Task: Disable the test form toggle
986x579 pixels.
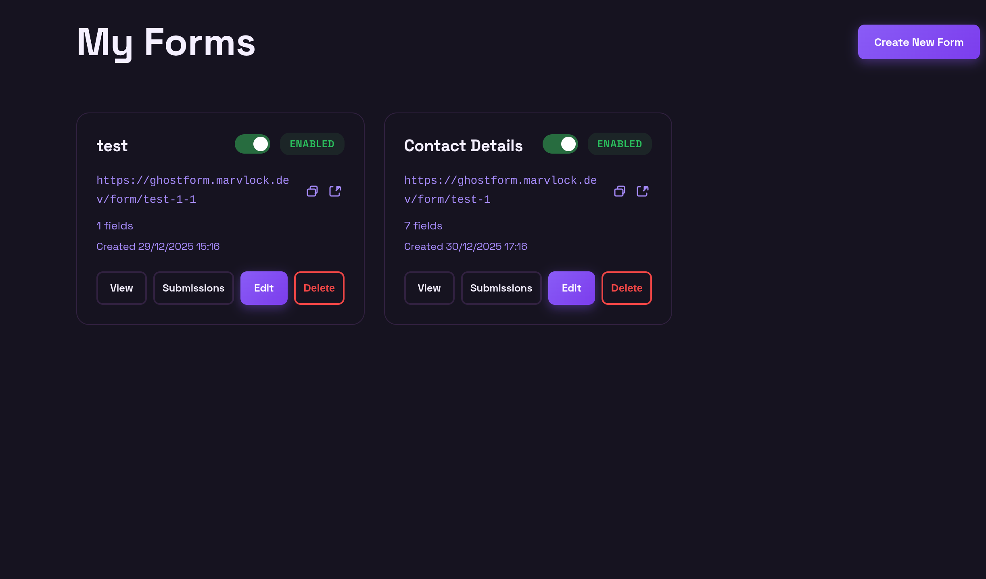Action: pyautogui.click(x=252, y=144)
